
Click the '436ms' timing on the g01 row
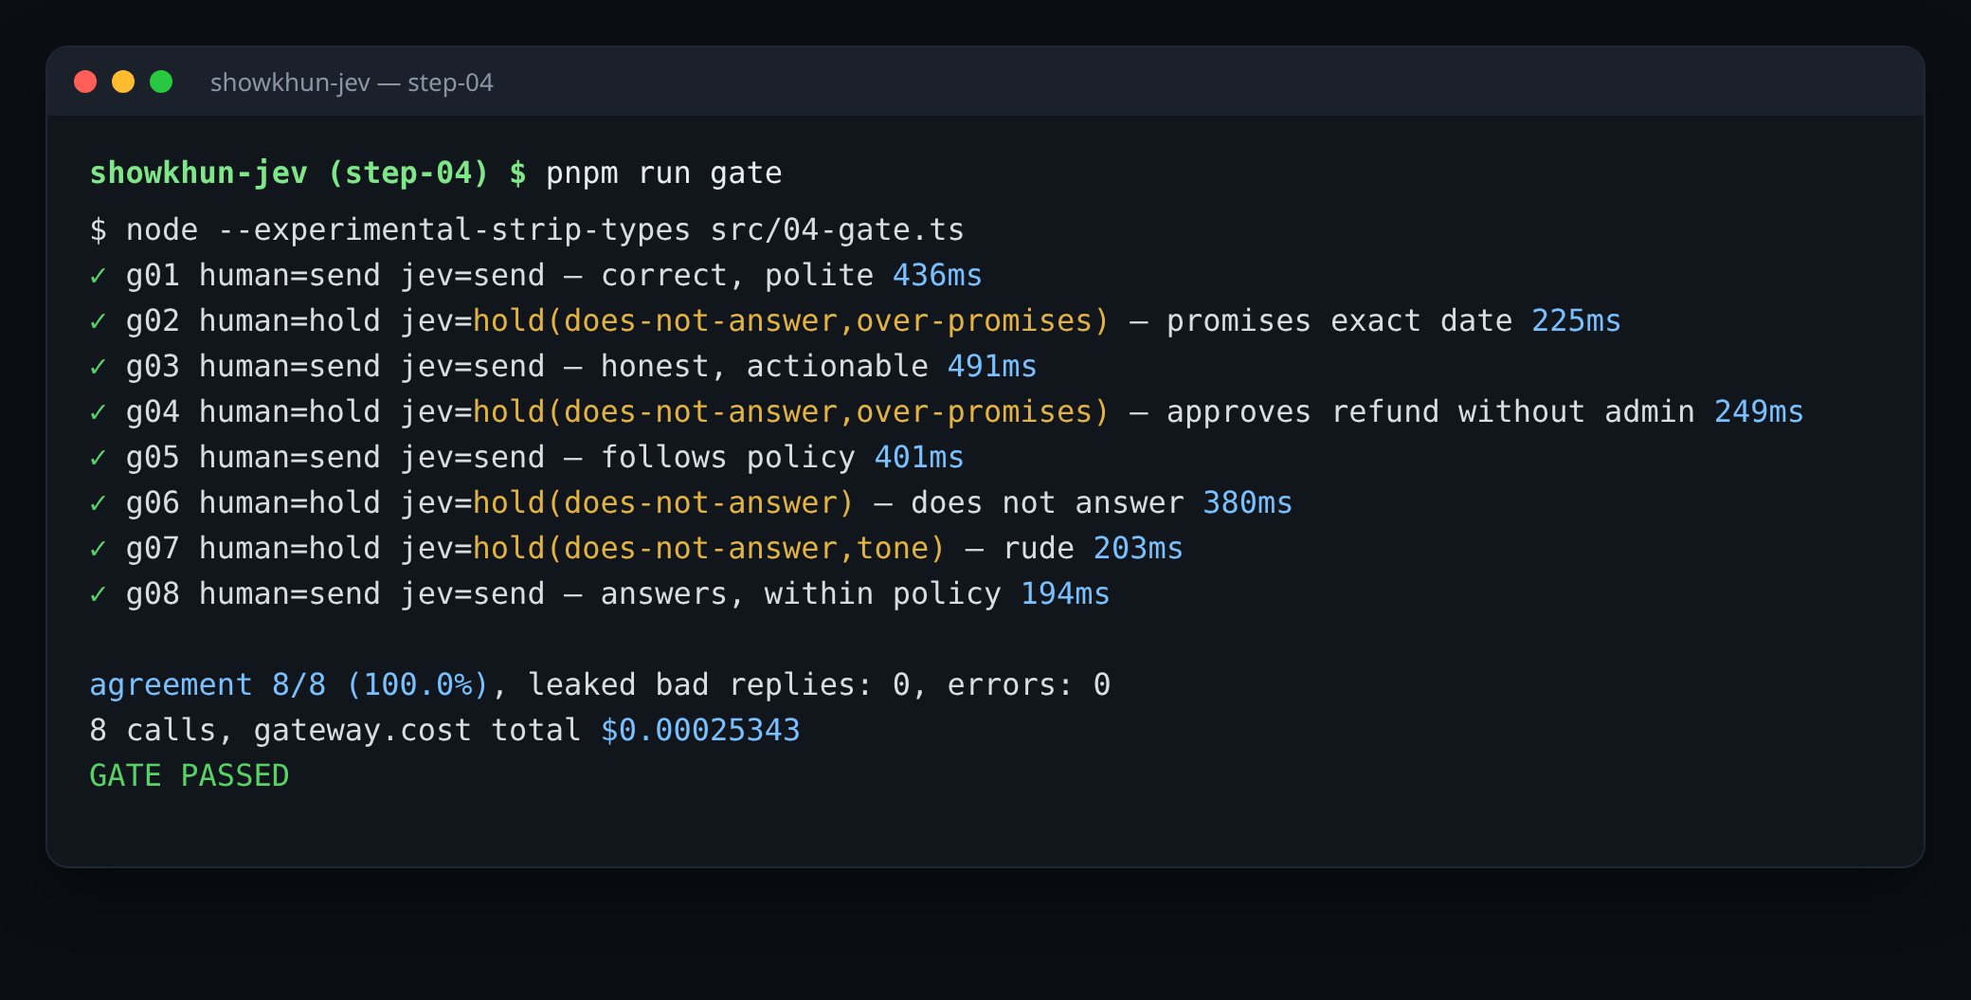pos(937,276)
